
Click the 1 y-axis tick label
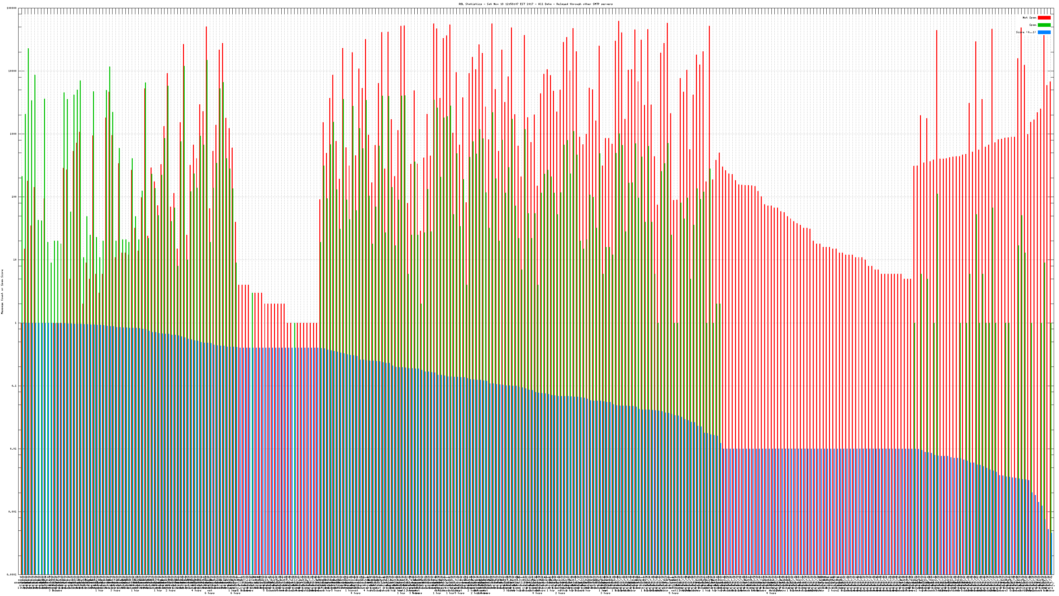click(x=16, y=323)
